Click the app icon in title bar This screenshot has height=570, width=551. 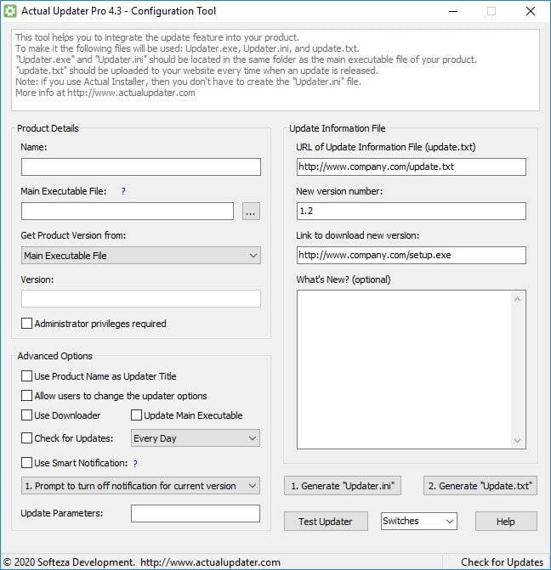[11, 11]
